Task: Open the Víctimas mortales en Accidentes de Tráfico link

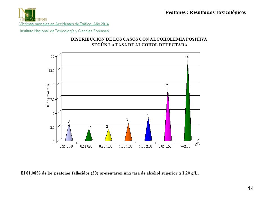Action: click(64, 24)
